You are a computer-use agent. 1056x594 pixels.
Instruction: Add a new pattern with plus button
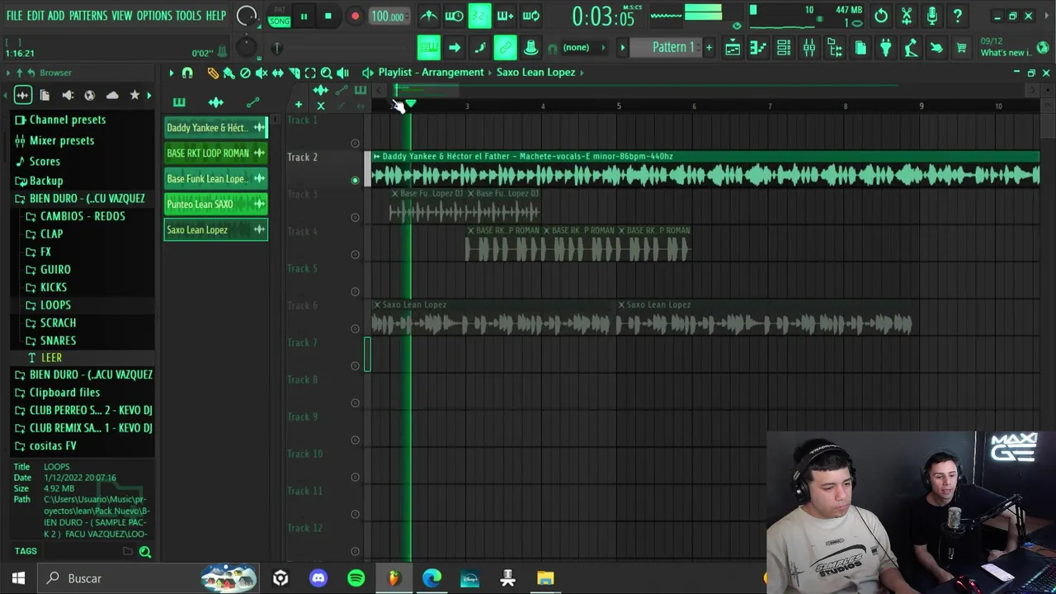(709, 48)
